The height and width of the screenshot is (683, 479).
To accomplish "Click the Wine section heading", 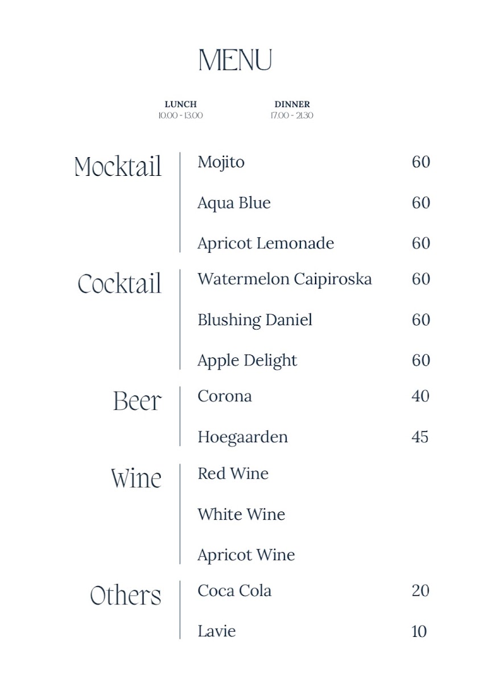I will (x=137, y=478).
